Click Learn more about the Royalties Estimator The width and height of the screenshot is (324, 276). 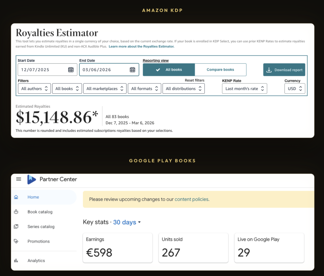click(x=141, y=46)
